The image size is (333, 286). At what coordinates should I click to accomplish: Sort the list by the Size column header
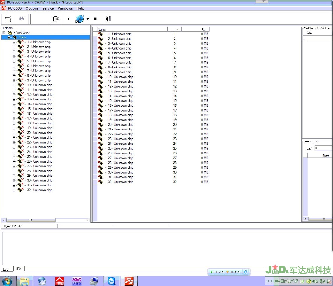coord(195,30)
